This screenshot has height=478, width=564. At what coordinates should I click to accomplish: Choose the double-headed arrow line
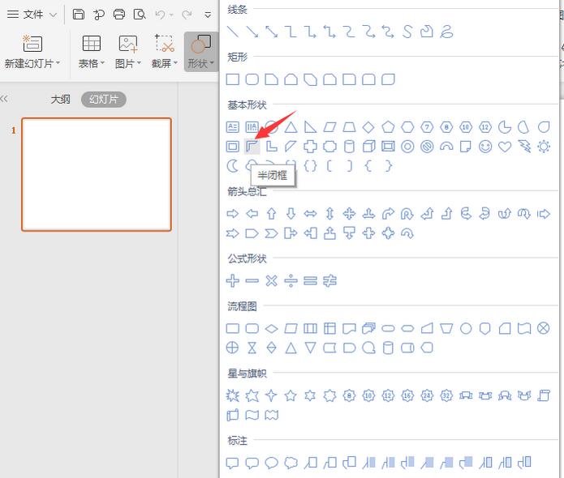271,32
